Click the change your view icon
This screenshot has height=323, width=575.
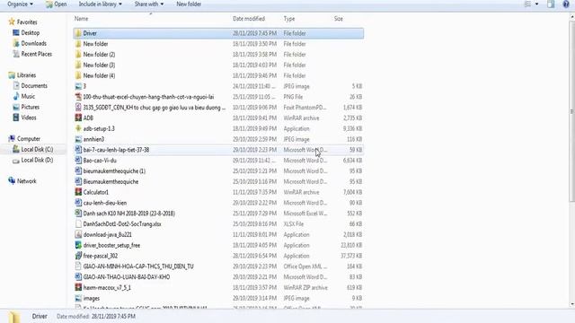(x=528, y=4)
